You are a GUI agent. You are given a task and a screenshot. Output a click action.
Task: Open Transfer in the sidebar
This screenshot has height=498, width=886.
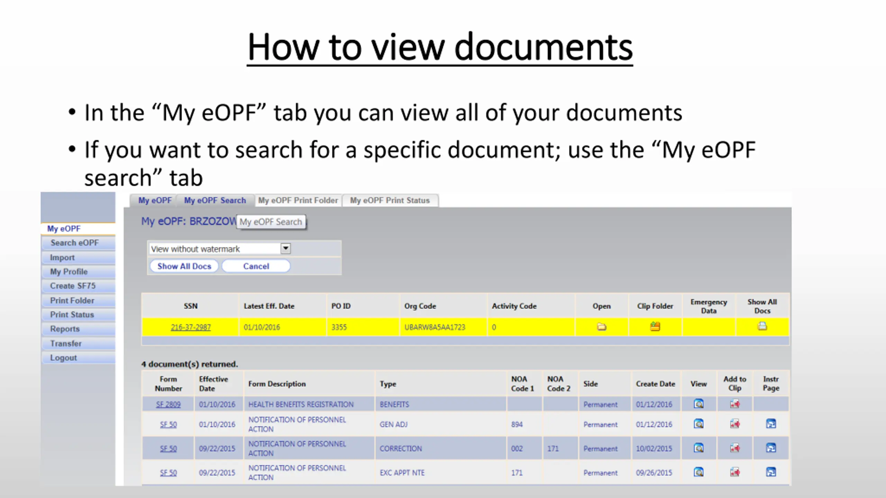78,343
